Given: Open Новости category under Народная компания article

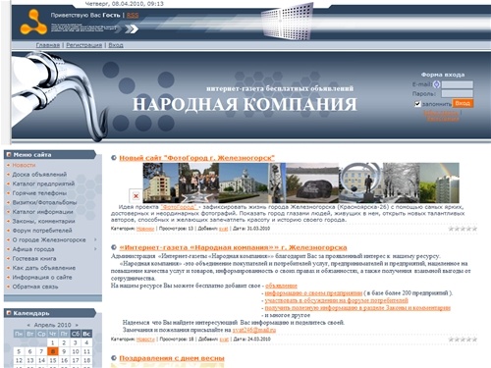Looking at the screenshot, I should coord(145,340).
